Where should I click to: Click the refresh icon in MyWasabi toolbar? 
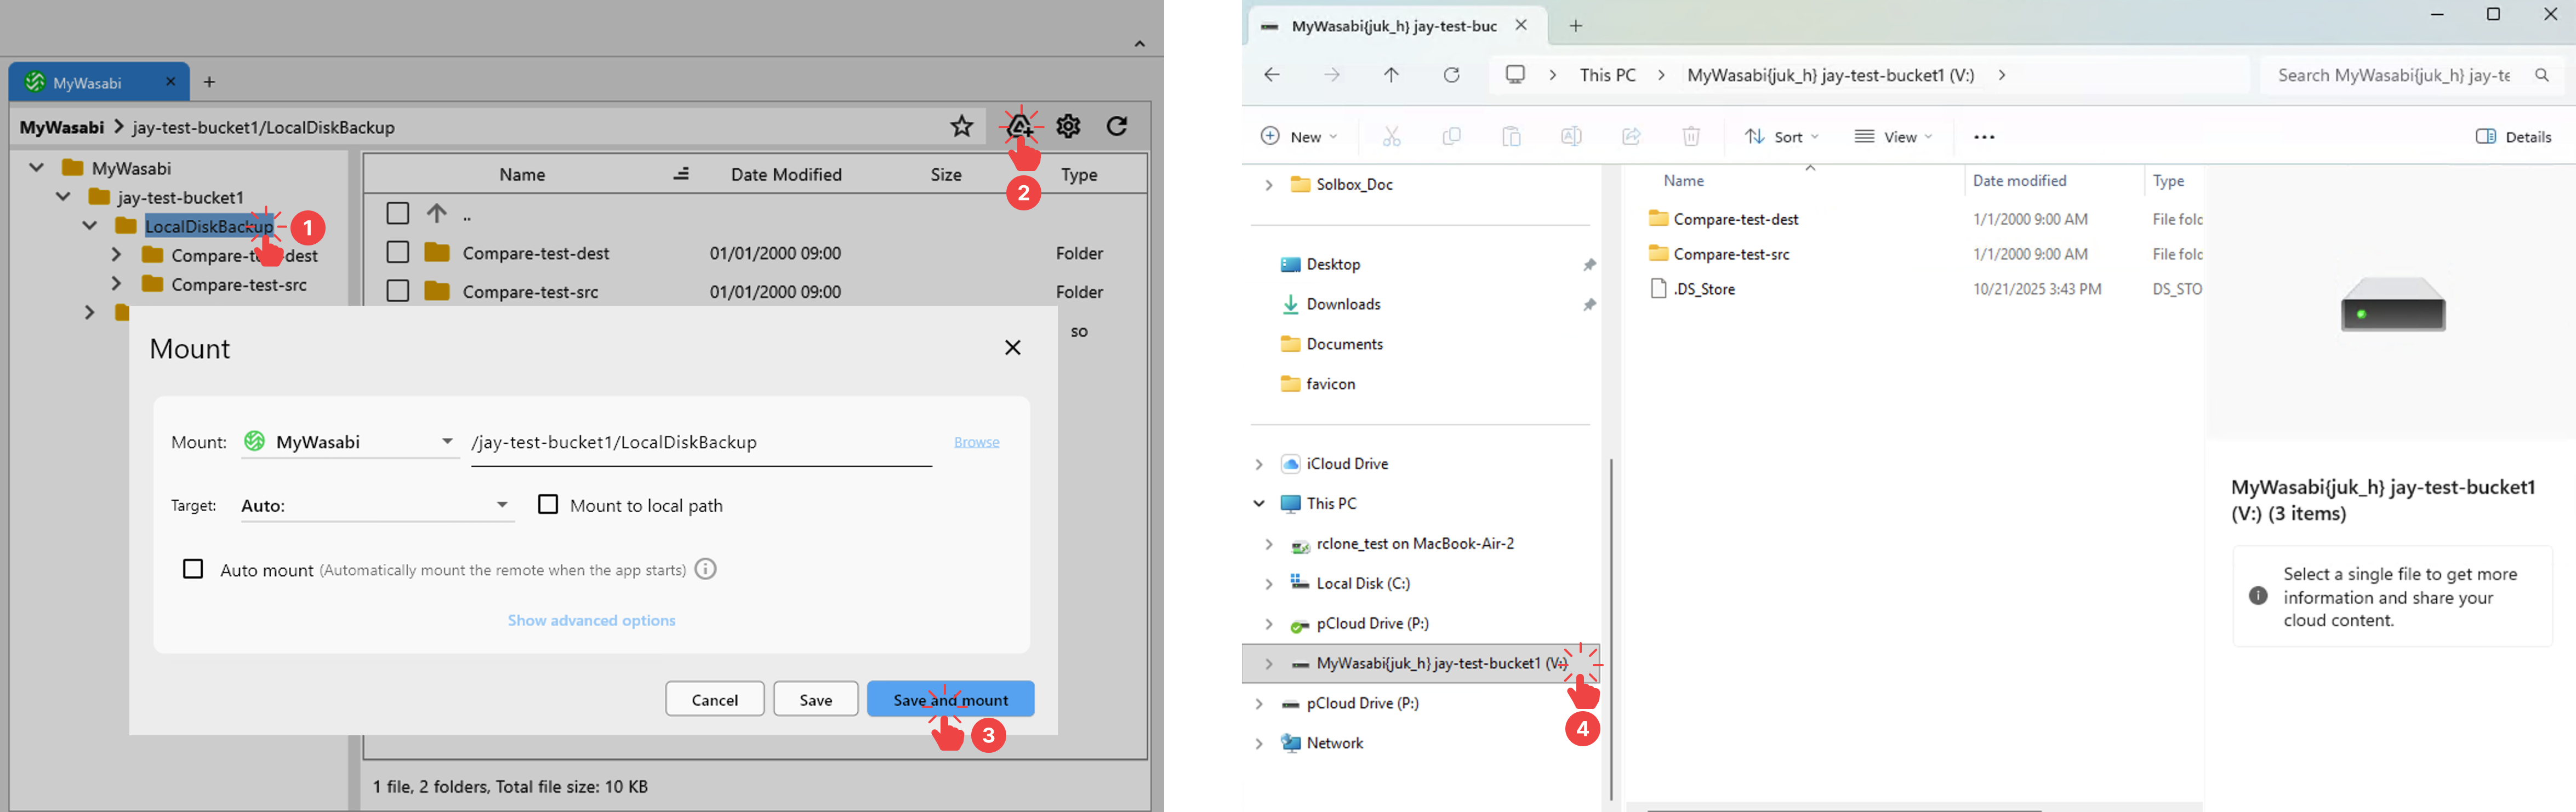click(1117, 126)
